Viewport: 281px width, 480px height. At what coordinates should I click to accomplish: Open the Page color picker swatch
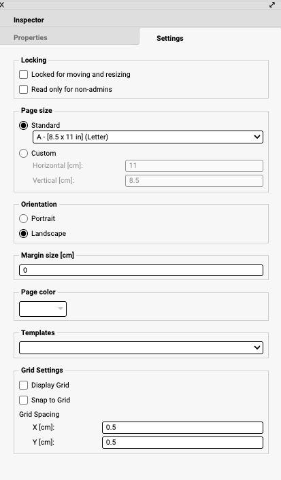point(43,309)
